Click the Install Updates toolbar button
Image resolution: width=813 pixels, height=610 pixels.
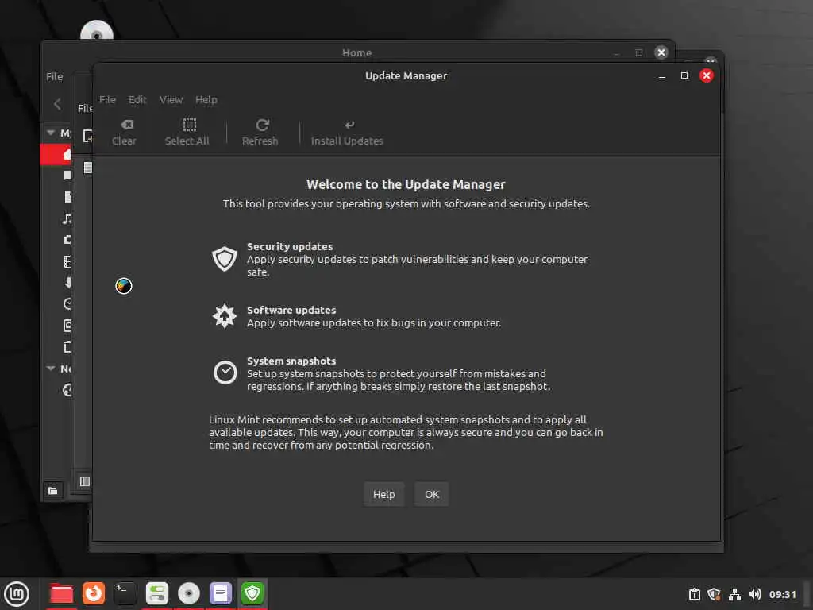pos(348,133)
